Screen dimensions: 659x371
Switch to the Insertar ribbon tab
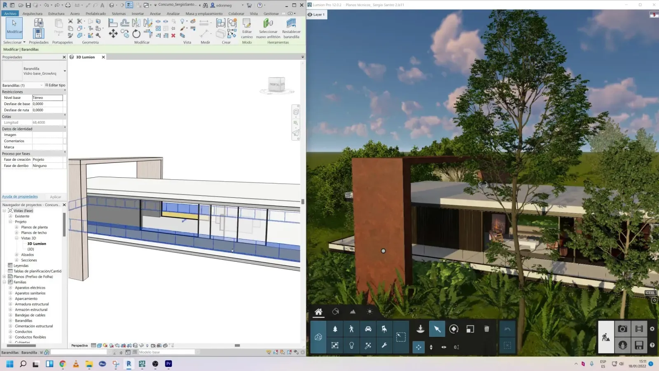138,14
